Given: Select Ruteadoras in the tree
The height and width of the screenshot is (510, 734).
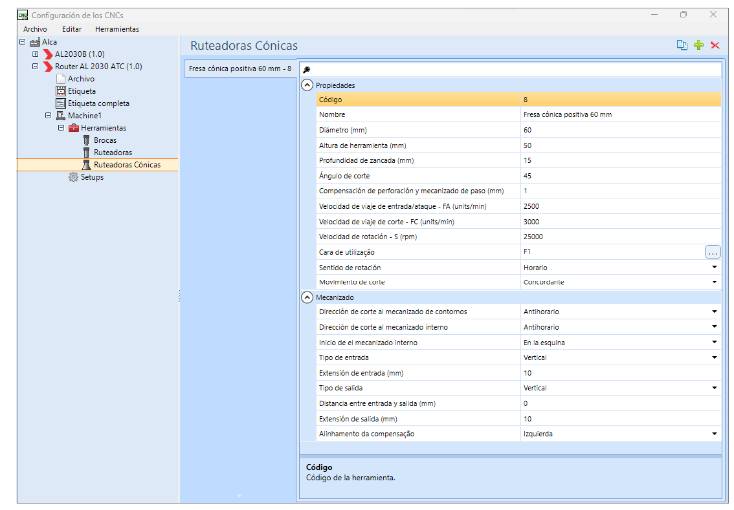Looking at the screenshot, I should coord(113,153).
